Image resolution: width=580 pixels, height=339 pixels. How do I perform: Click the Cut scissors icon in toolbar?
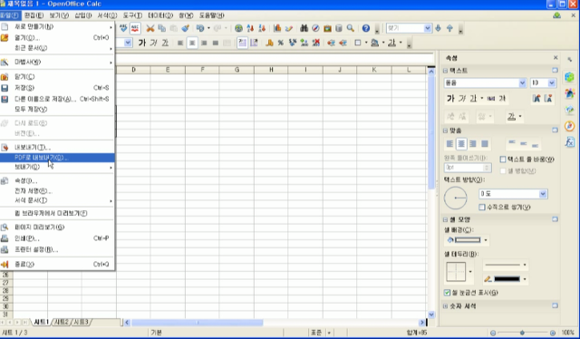[150, 28]
